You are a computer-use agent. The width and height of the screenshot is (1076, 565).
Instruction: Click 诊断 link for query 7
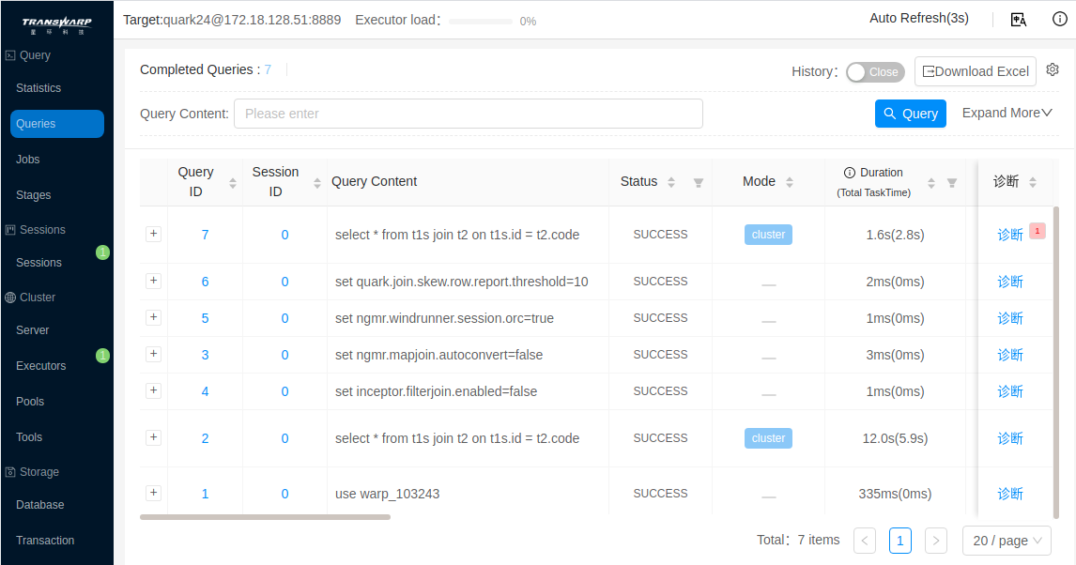[1010, 235]
